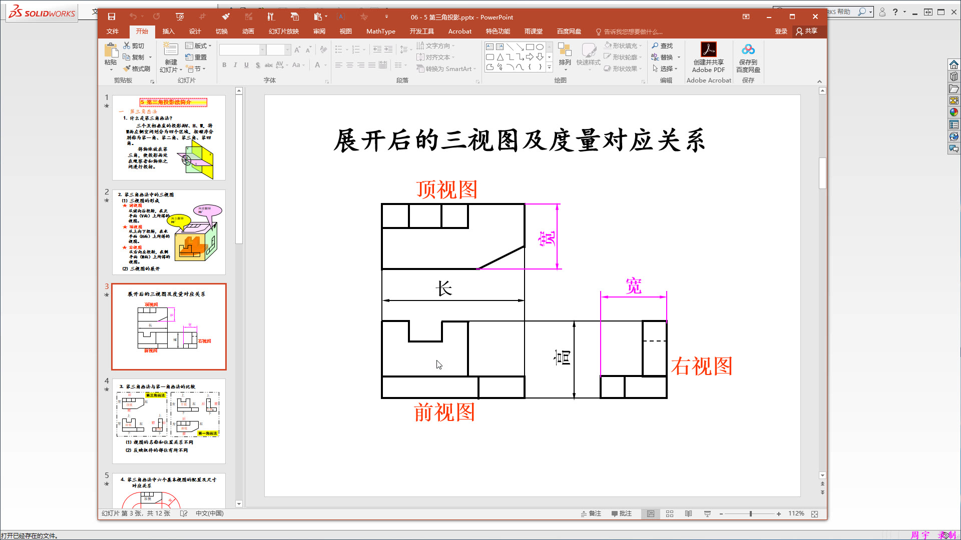The height and width of the screenshot is (540, 961).
Task: Select the rectangle shape in shapes gallery
Action: coord(530,47)
